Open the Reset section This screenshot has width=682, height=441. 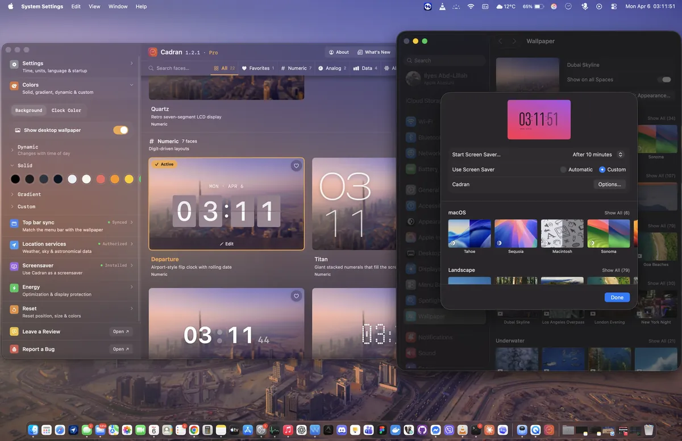pos(71,312)
